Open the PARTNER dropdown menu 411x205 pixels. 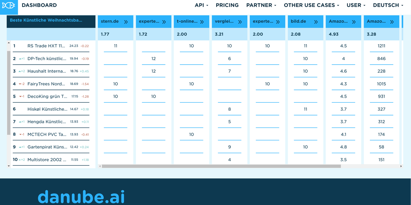(261, 5)
